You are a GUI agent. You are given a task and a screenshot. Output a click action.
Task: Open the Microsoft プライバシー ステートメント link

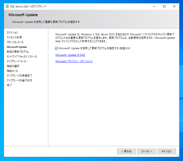74,61
